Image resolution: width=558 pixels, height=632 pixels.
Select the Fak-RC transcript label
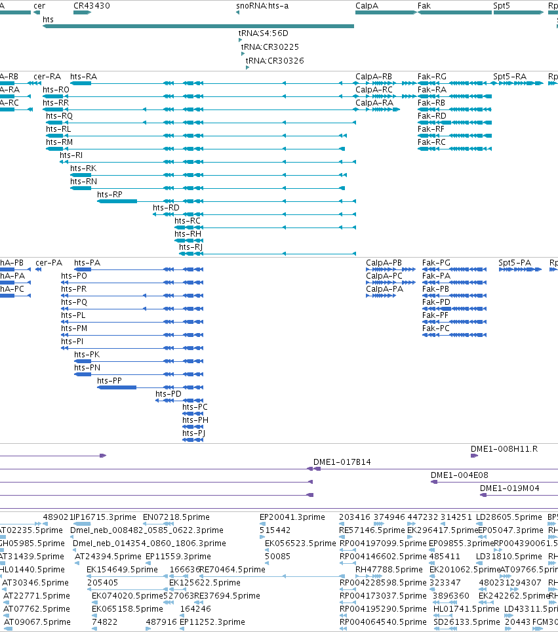[432, 142]
